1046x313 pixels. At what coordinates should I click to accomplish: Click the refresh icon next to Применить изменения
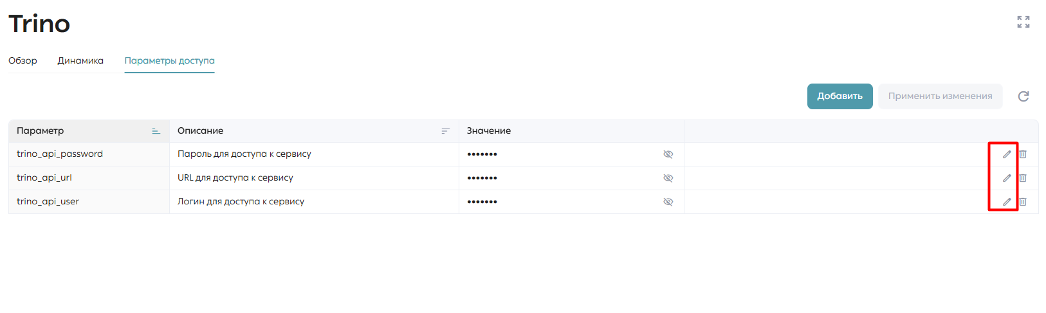click(x=1023, y=96)
